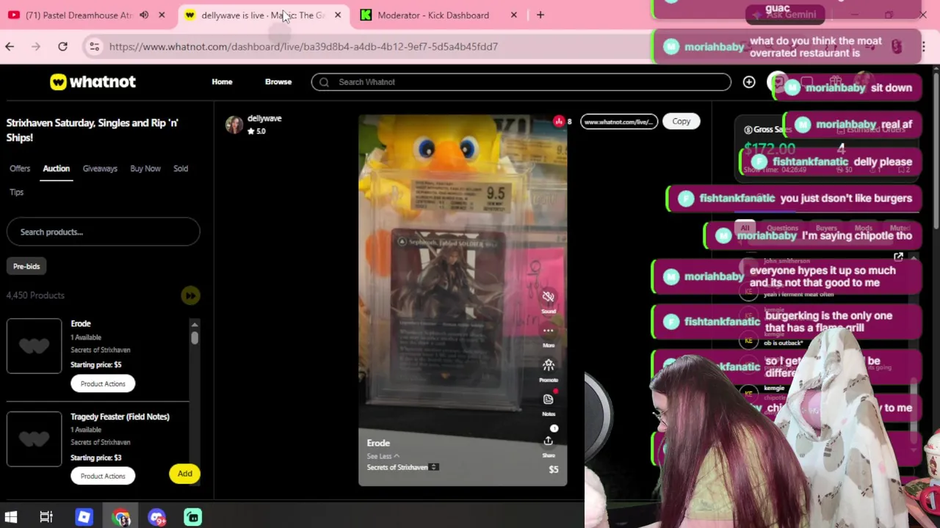Open the Windows Start menu

pos(10,517)
